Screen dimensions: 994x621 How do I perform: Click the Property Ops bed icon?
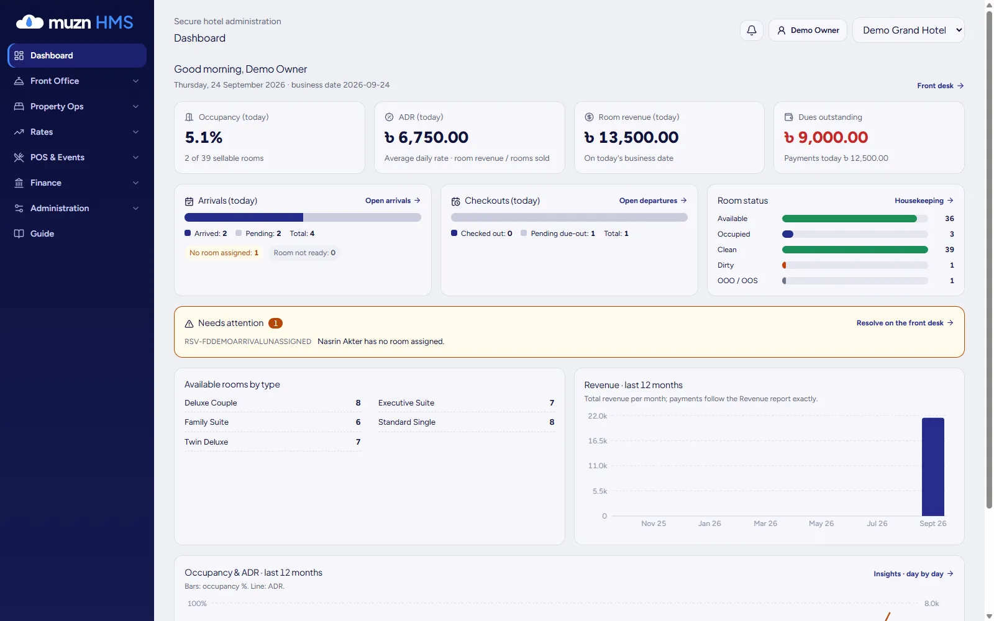(19, 106)
